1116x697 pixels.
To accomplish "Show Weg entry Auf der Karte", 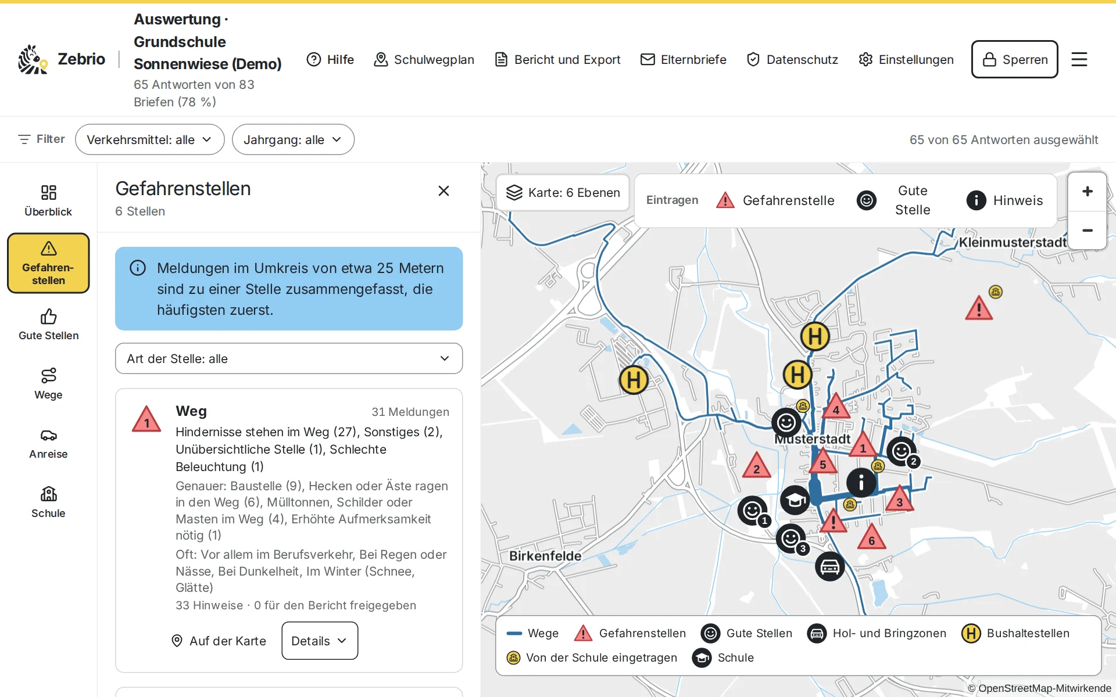I will coord(219,641).
